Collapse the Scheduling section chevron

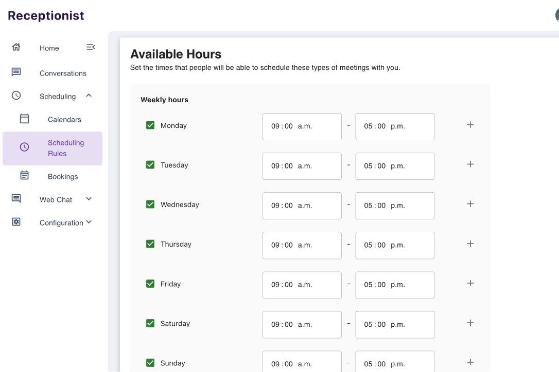tap(88, 96)
